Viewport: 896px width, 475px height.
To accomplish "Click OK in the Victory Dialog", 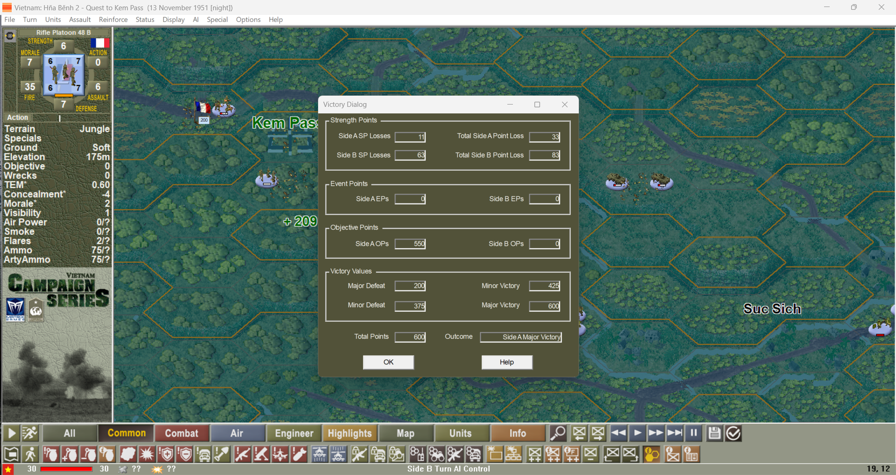I will click(388, 362).
